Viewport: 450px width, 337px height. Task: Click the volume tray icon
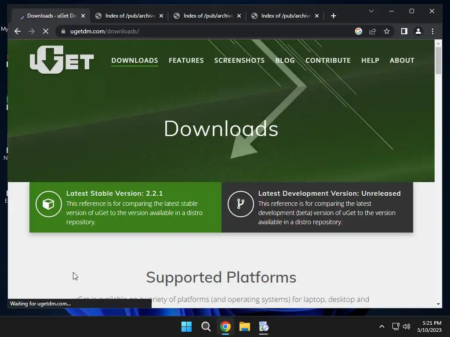(x=406, y=326)
